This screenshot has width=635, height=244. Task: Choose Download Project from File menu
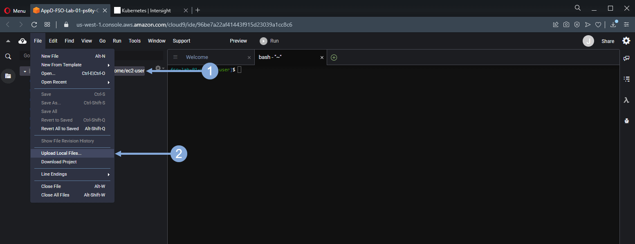[x=59, y=162]
